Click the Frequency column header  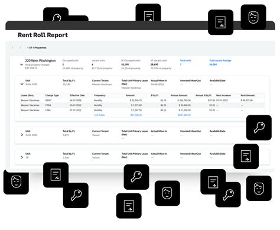coord(100,95)
